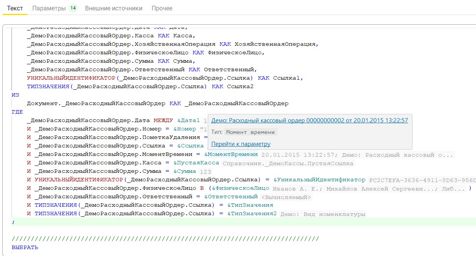
Task: Click the <Вычисляемый> value hint
Action: tap(286, 197)
